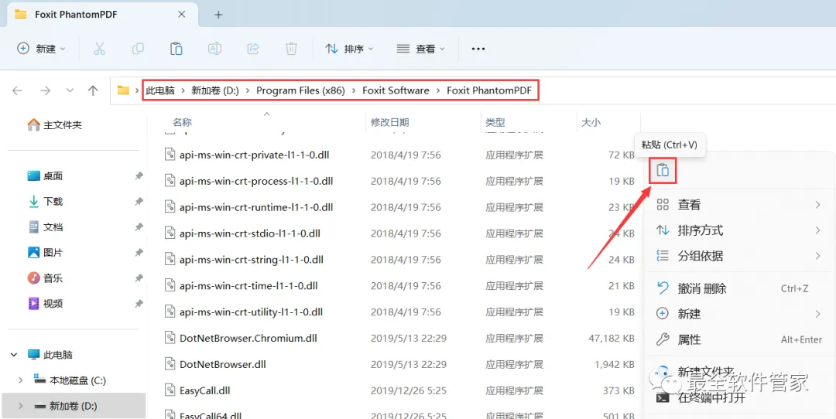Choose 属性 in context menu
836x419 pixels.
click(738, 339)
